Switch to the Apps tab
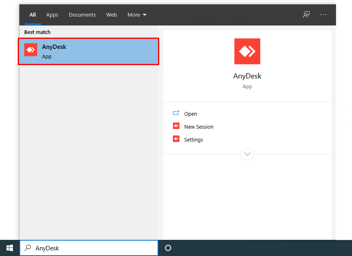Viewport: 352px width, 256px height. pyautogui.click(x=52, y=15)
